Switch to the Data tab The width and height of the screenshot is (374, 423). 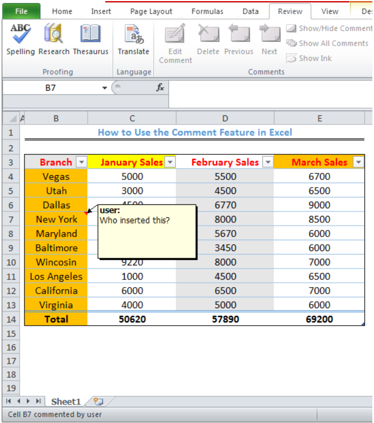[x=250, y=11]
